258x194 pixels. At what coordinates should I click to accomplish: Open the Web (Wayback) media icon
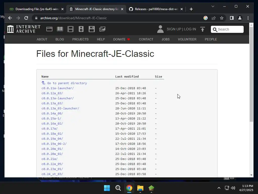point(49,29)
